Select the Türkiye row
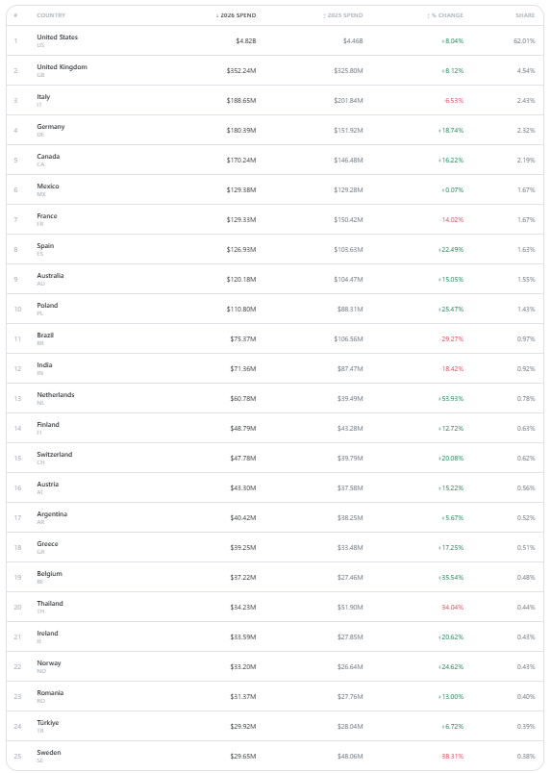 [x=275, y=726]
